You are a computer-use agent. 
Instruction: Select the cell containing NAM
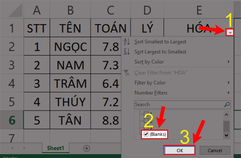click(70, 65)
